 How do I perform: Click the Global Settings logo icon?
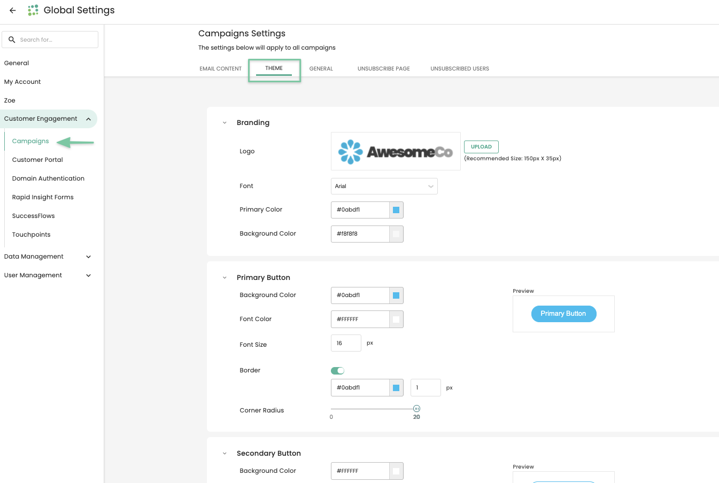(x=33, y=10)
